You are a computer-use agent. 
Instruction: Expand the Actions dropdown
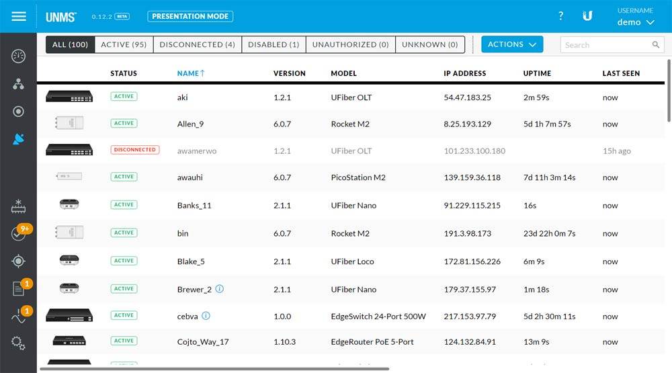[x=512, y=44]
